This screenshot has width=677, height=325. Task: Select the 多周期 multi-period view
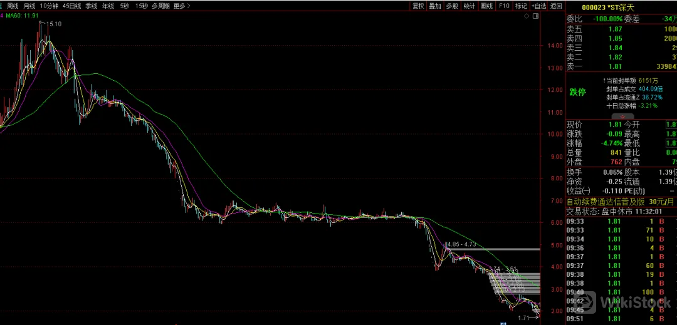[x=160, y=6]
